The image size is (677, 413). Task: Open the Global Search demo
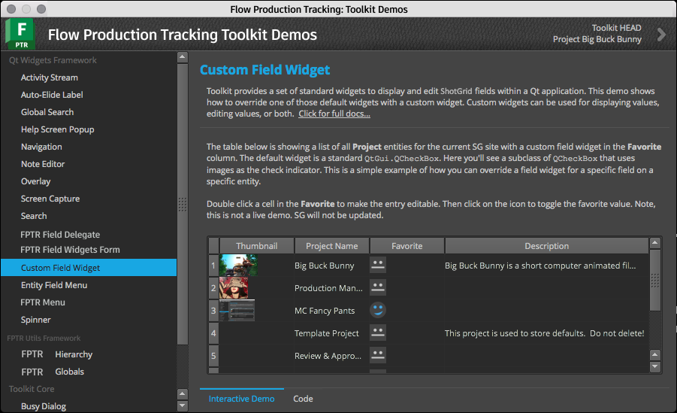point(47,112)
